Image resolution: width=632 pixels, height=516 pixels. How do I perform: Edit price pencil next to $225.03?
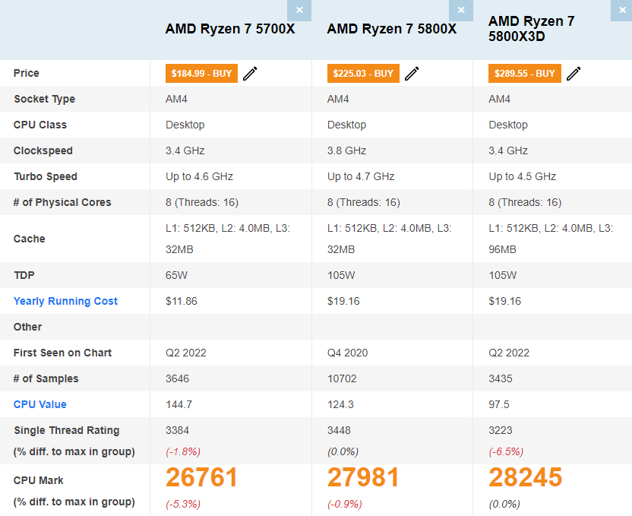pyautogui.click(x=412, y=74)
